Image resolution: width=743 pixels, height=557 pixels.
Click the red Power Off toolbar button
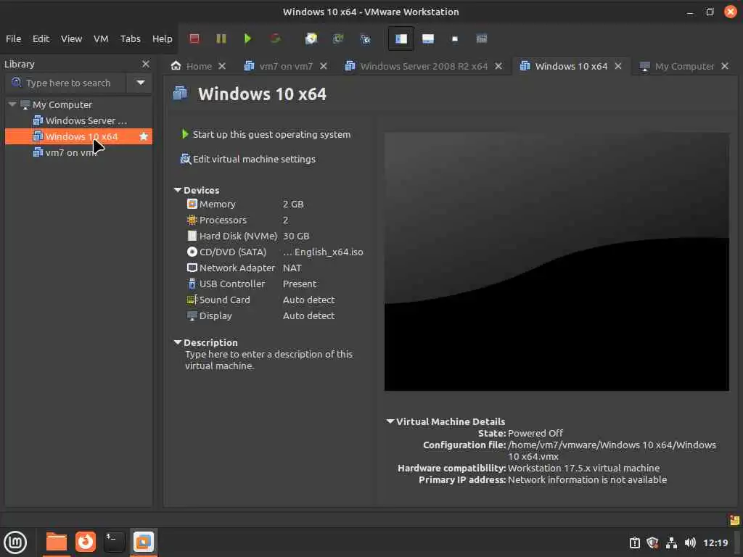coord(194,38)
